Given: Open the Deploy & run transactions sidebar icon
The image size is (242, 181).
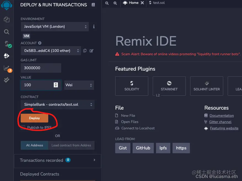Looking at the screenshot, I should pos(7,56).
